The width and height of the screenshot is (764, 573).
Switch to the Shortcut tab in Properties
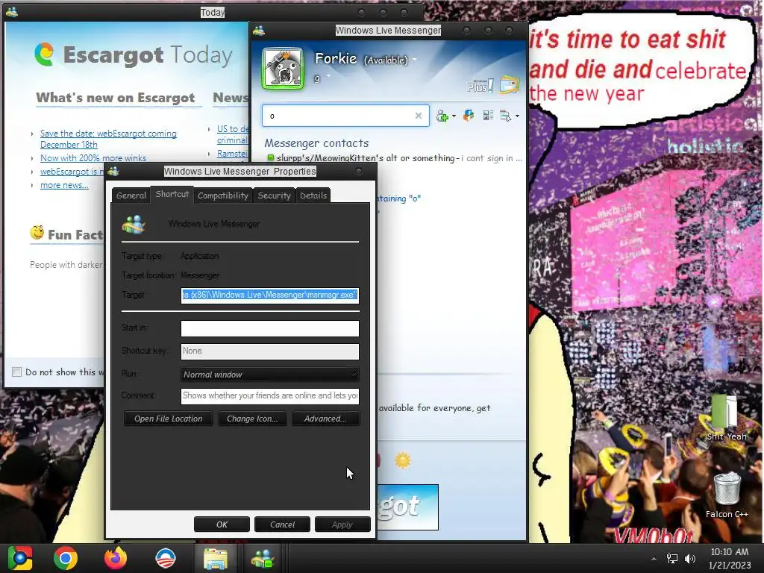click(172, 194)
